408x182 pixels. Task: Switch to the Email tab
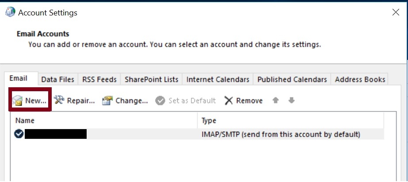tap(19, 78)
